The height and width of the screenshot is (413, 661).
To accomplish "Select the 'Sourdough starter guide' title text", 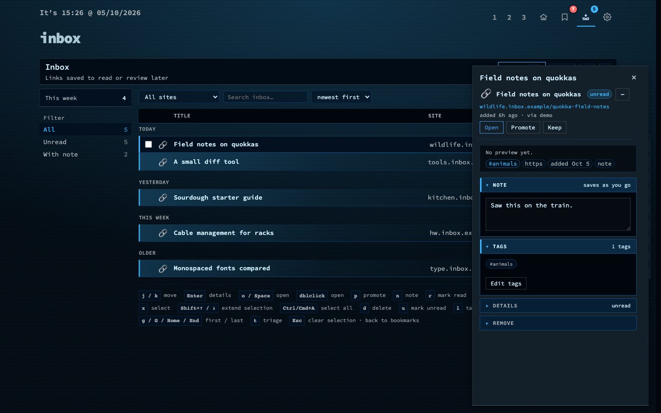I will point(218,198).
